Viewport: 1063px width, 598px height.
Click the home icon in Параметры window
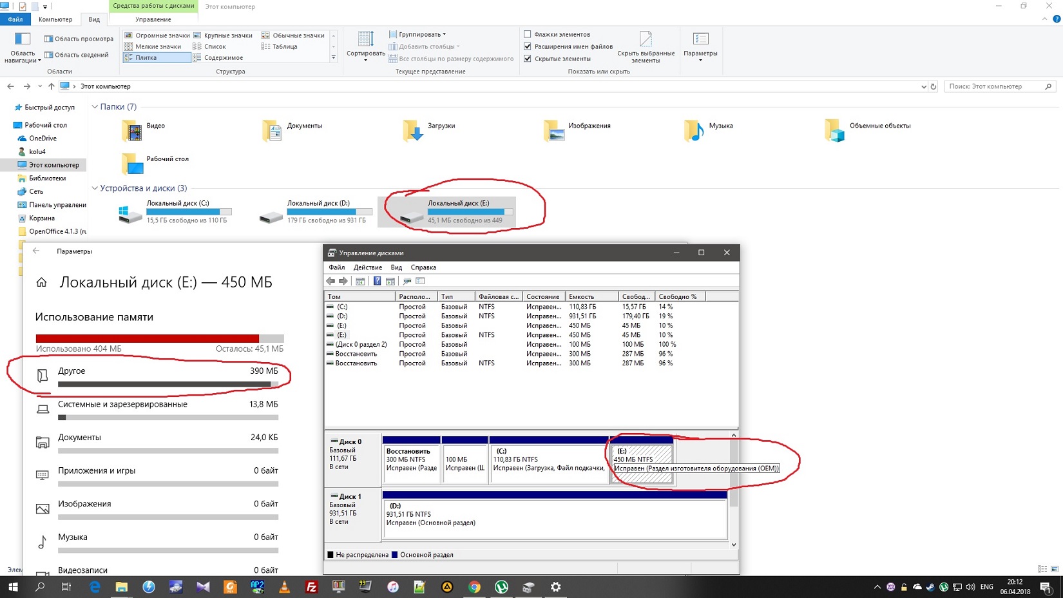pyautogui.click(x=42, y=282)
